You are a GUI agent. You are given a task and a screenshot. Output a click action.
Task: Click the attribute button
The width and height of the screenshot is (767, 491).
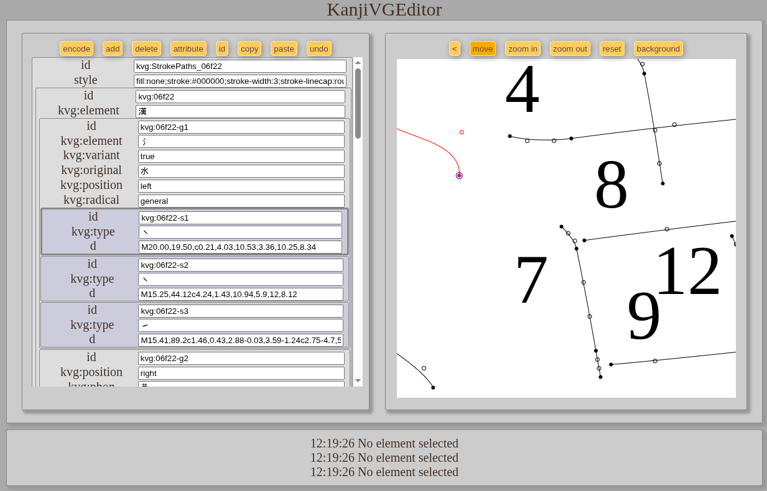188,48
